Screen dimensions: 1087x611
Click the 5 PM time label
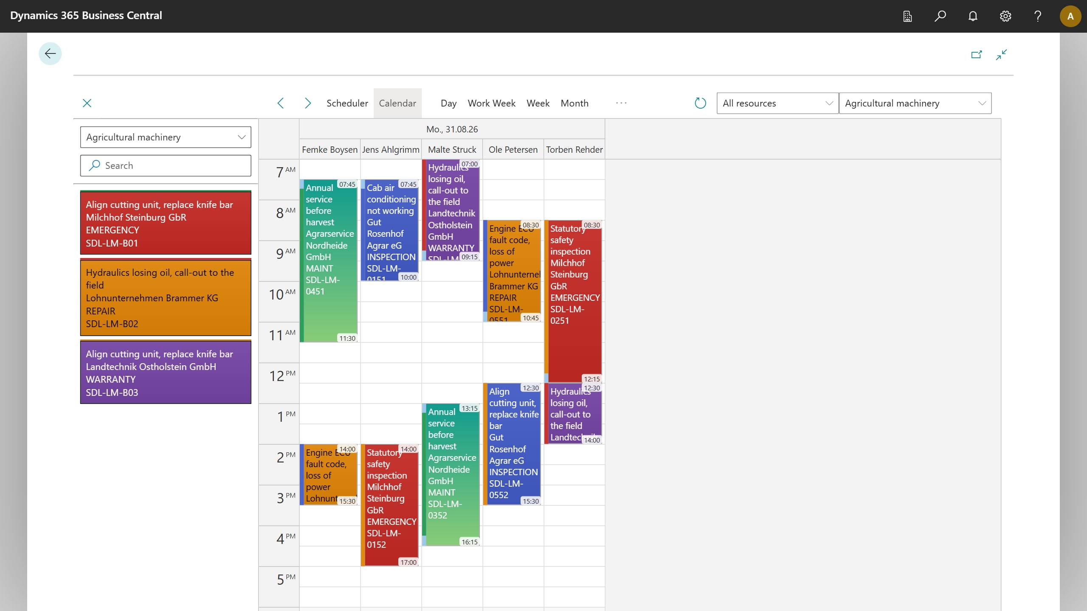[x=286, y=579]
